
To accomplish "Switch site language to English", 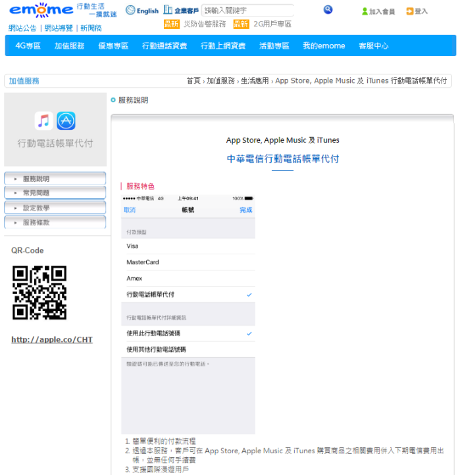I will [x=147, y=11].
